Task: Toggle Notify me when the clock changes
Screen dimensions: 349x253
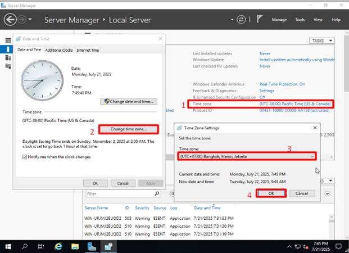Action: (25, 157)
